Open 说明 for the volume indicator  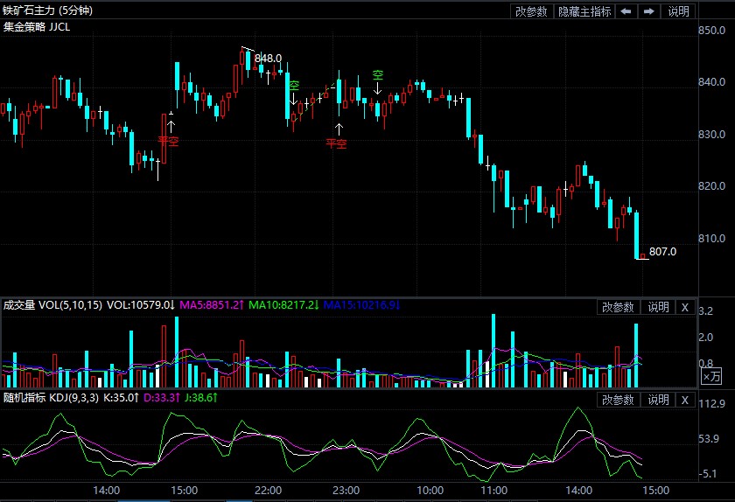(658, 307)
